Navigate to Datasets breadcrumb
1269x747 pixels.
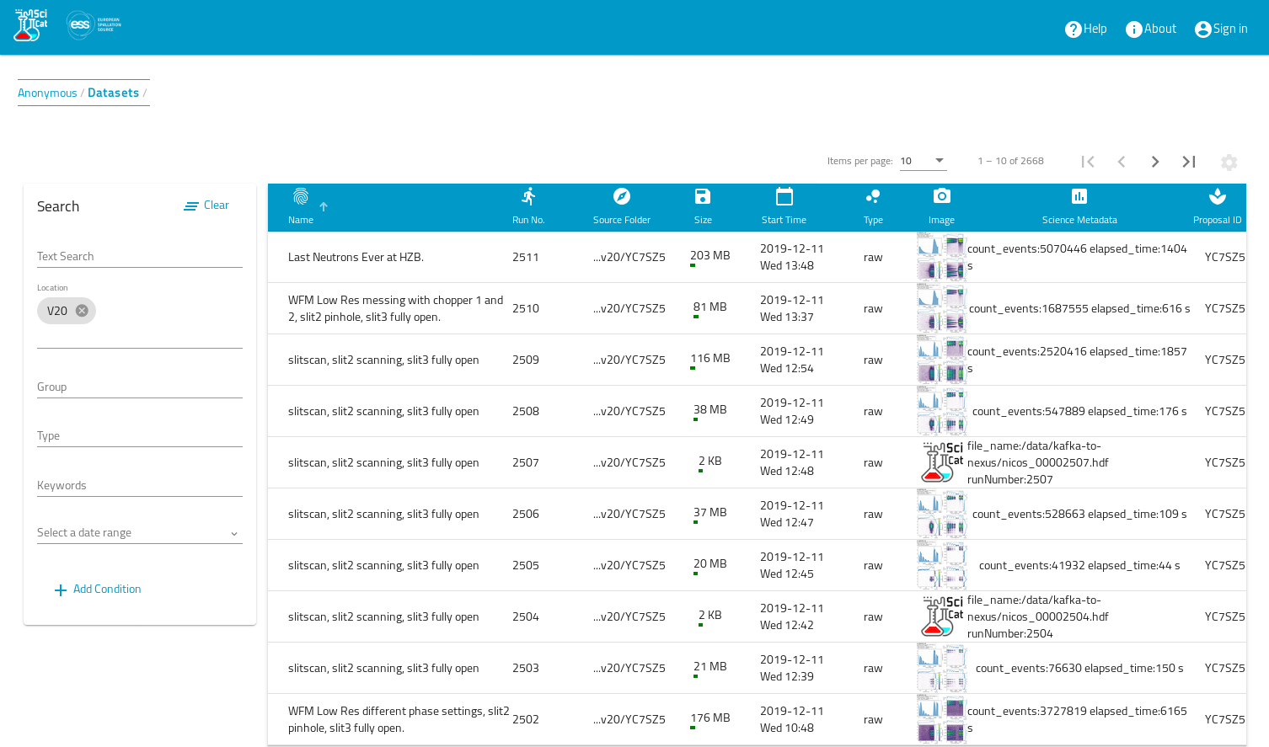(x=113, y=93)
